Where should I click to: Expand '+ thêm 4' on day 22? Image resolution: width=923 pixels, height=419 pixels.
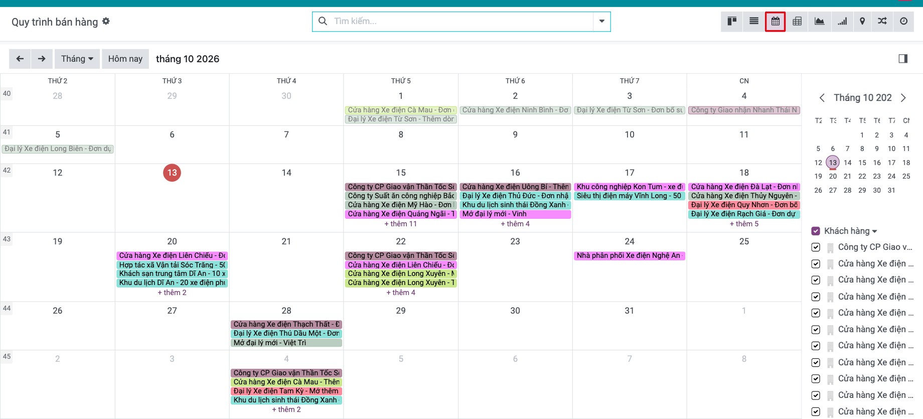[401, 293]
